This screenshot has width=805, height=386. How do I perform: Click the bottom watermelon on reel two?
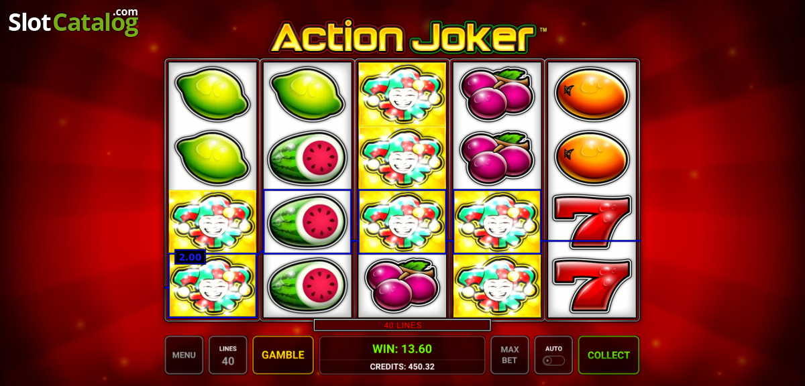click(307, 285)
